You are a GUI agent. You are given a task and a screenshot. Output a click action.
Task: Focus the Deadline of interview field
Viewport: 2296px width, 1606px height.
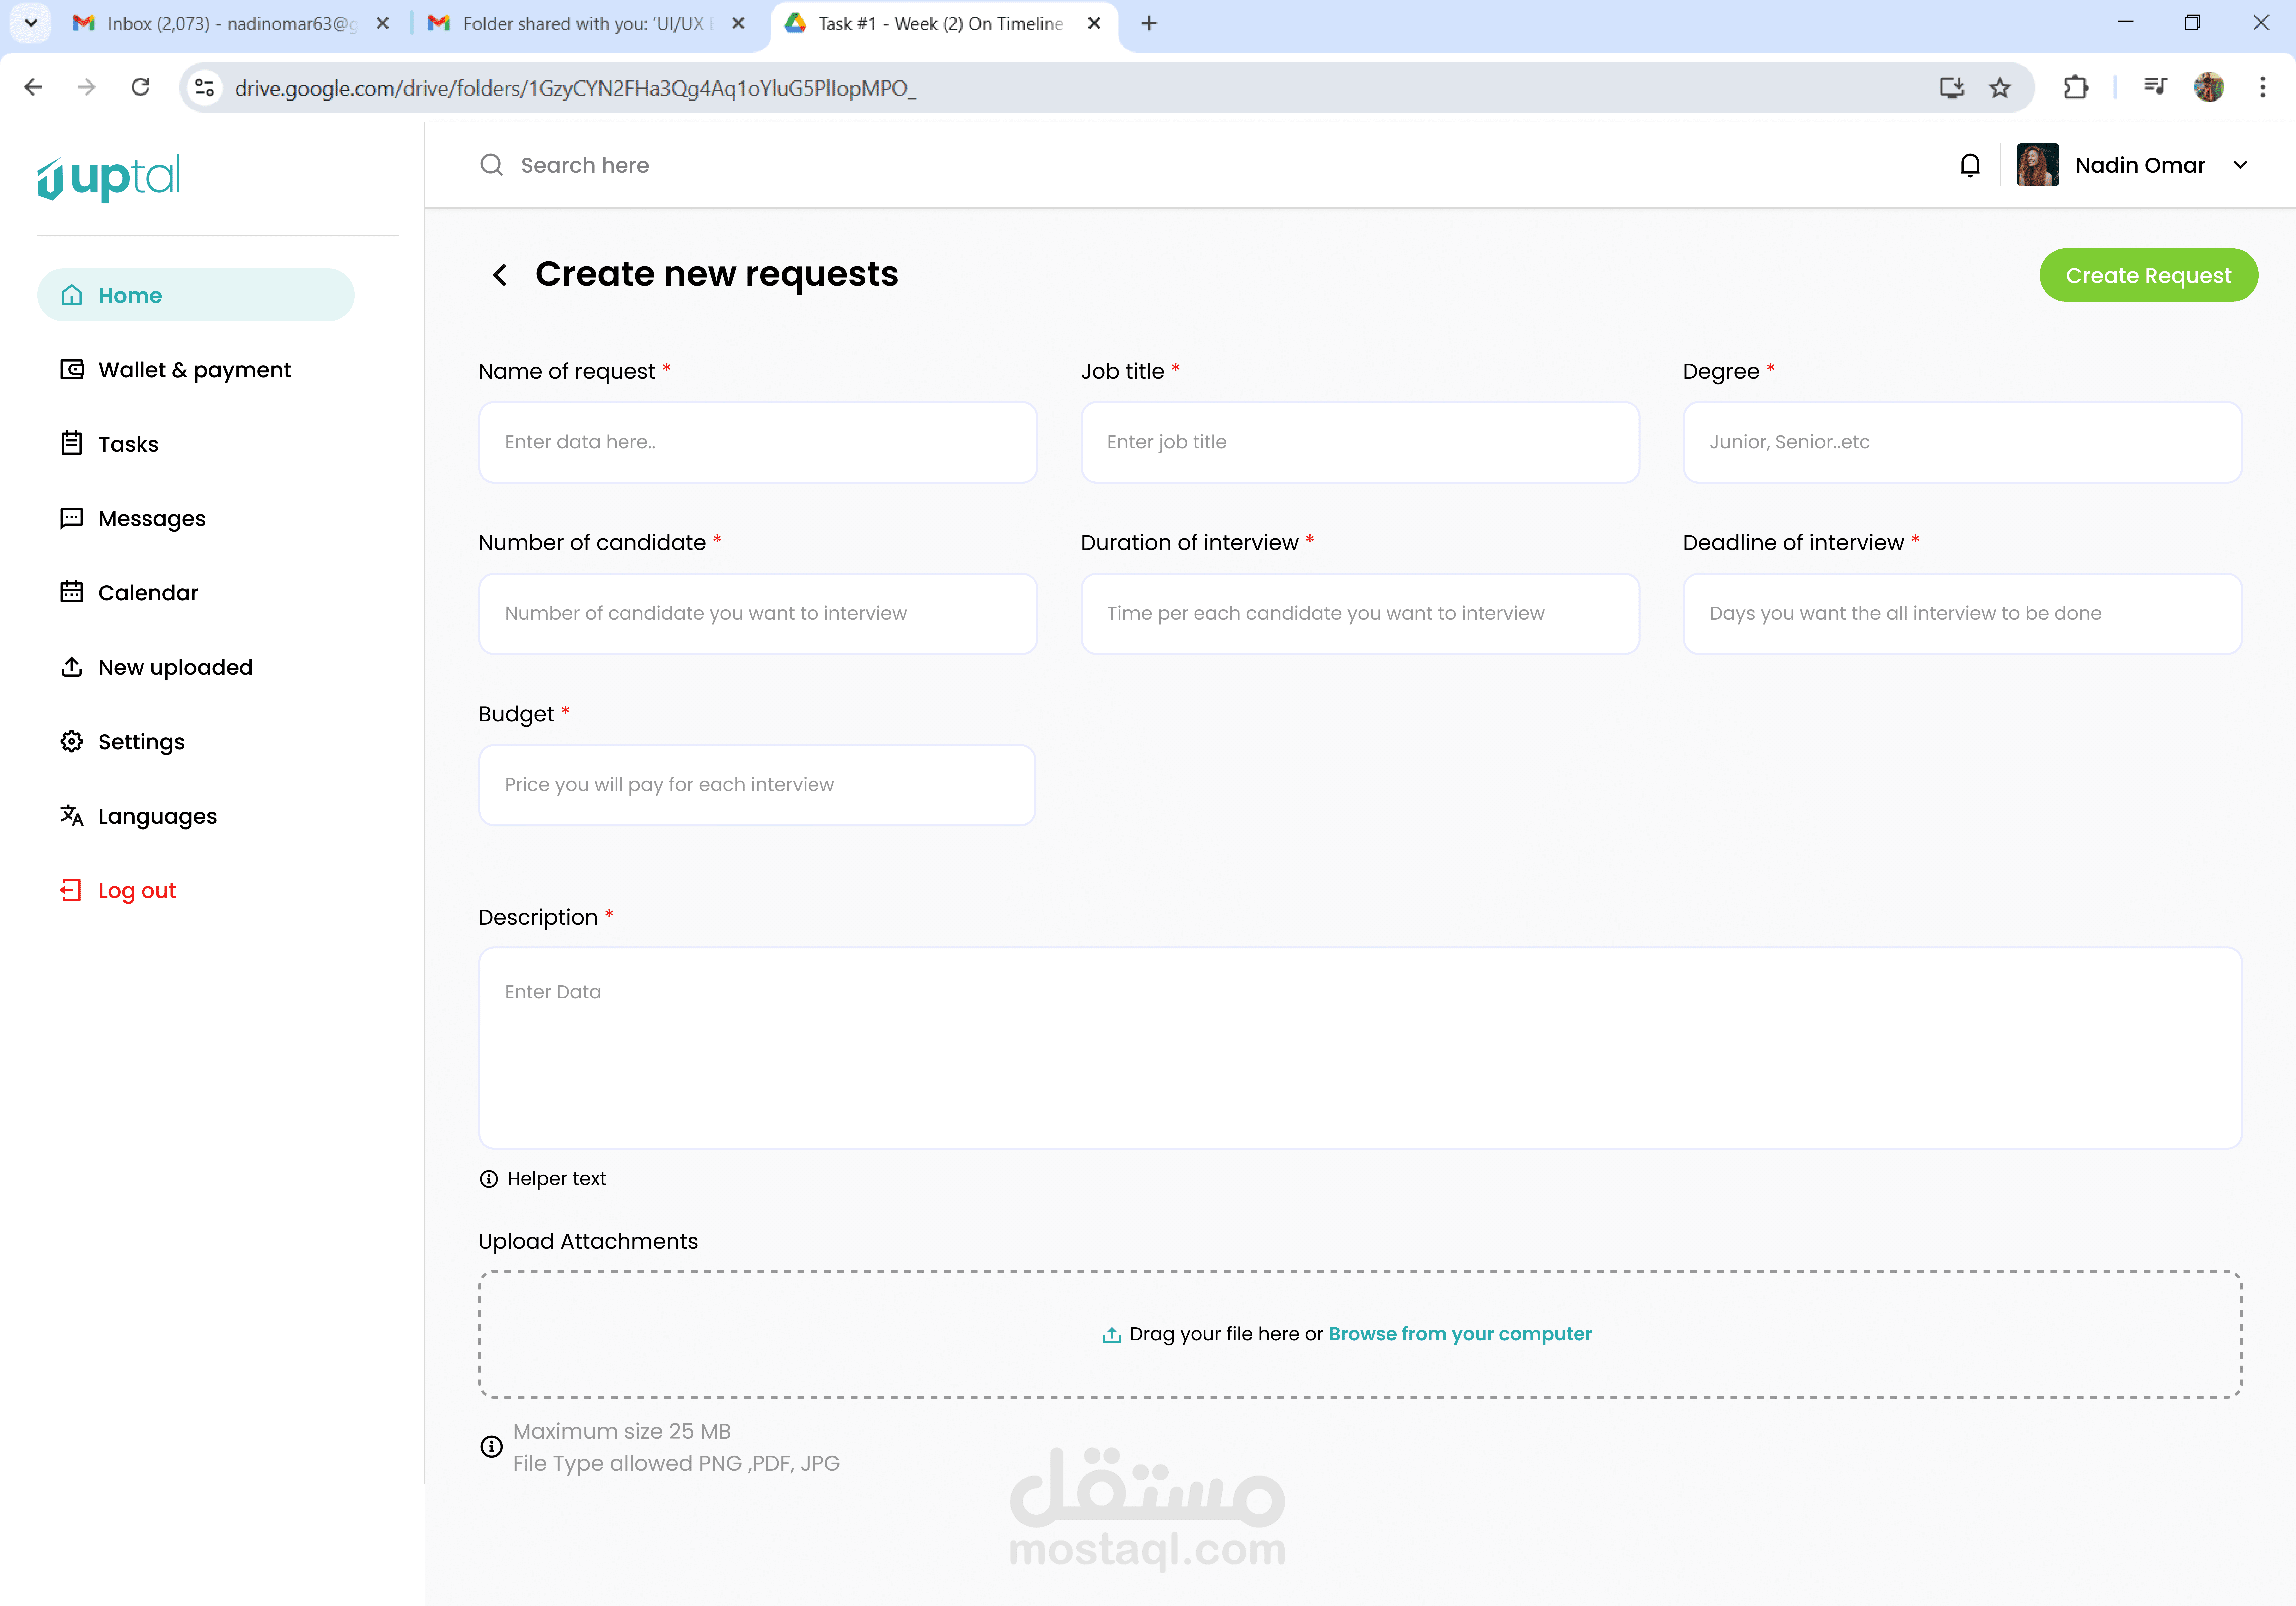point(1962,614)
